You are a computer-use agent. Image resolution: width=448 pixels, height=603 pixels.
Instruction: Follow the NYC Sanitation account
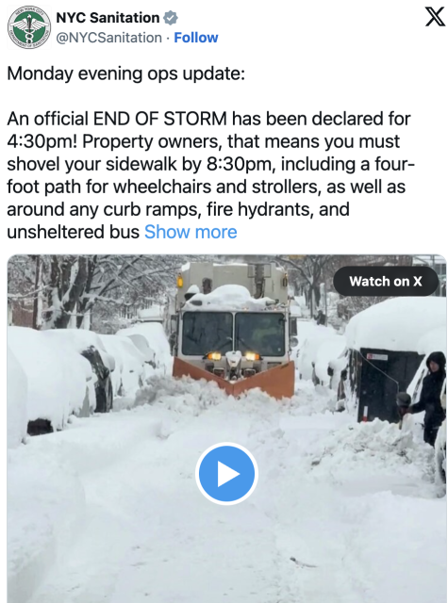pos(196,38)
